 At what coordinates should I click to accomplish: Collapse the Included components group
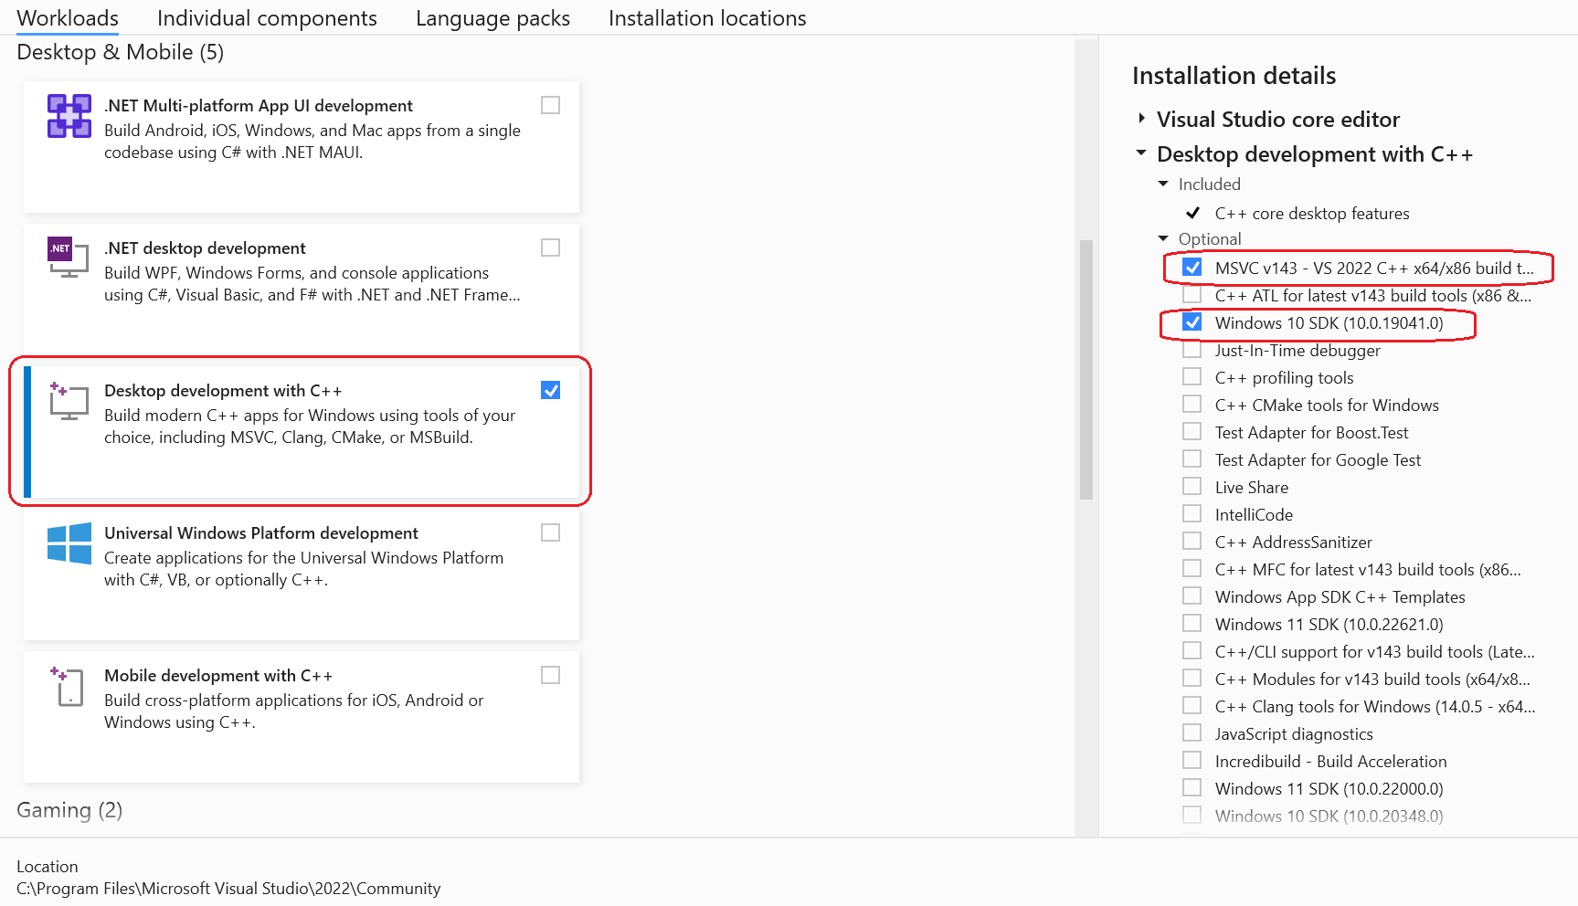(1163, 184)
